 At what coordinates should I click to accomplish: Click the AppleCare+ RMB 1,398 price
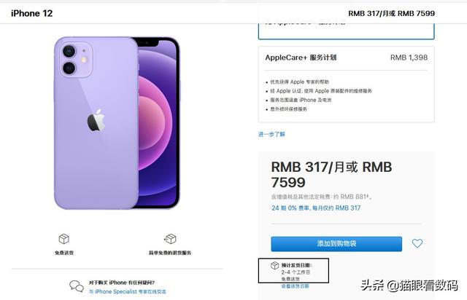click(x=409, y=58)
